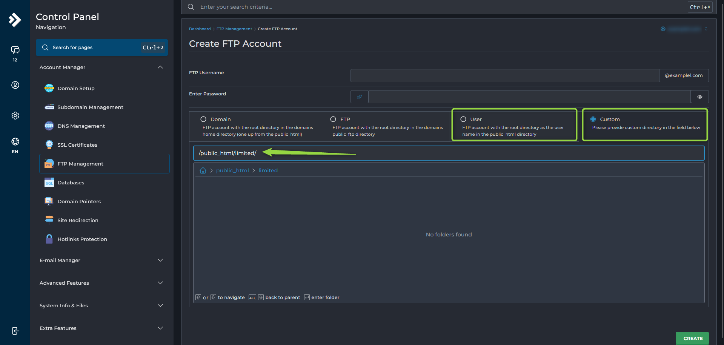Click the SSL Certificates badge icon
Viewport: 724px width, 345px height.
[49, 145]
